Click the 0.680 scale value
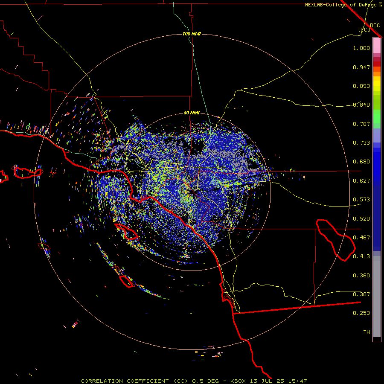Screen dimensions: 384x384 tap(361, 162)
